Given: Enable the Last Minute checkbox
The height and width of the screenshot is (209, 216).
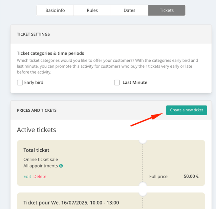Looking at the screenshot, I should [117, 82].
